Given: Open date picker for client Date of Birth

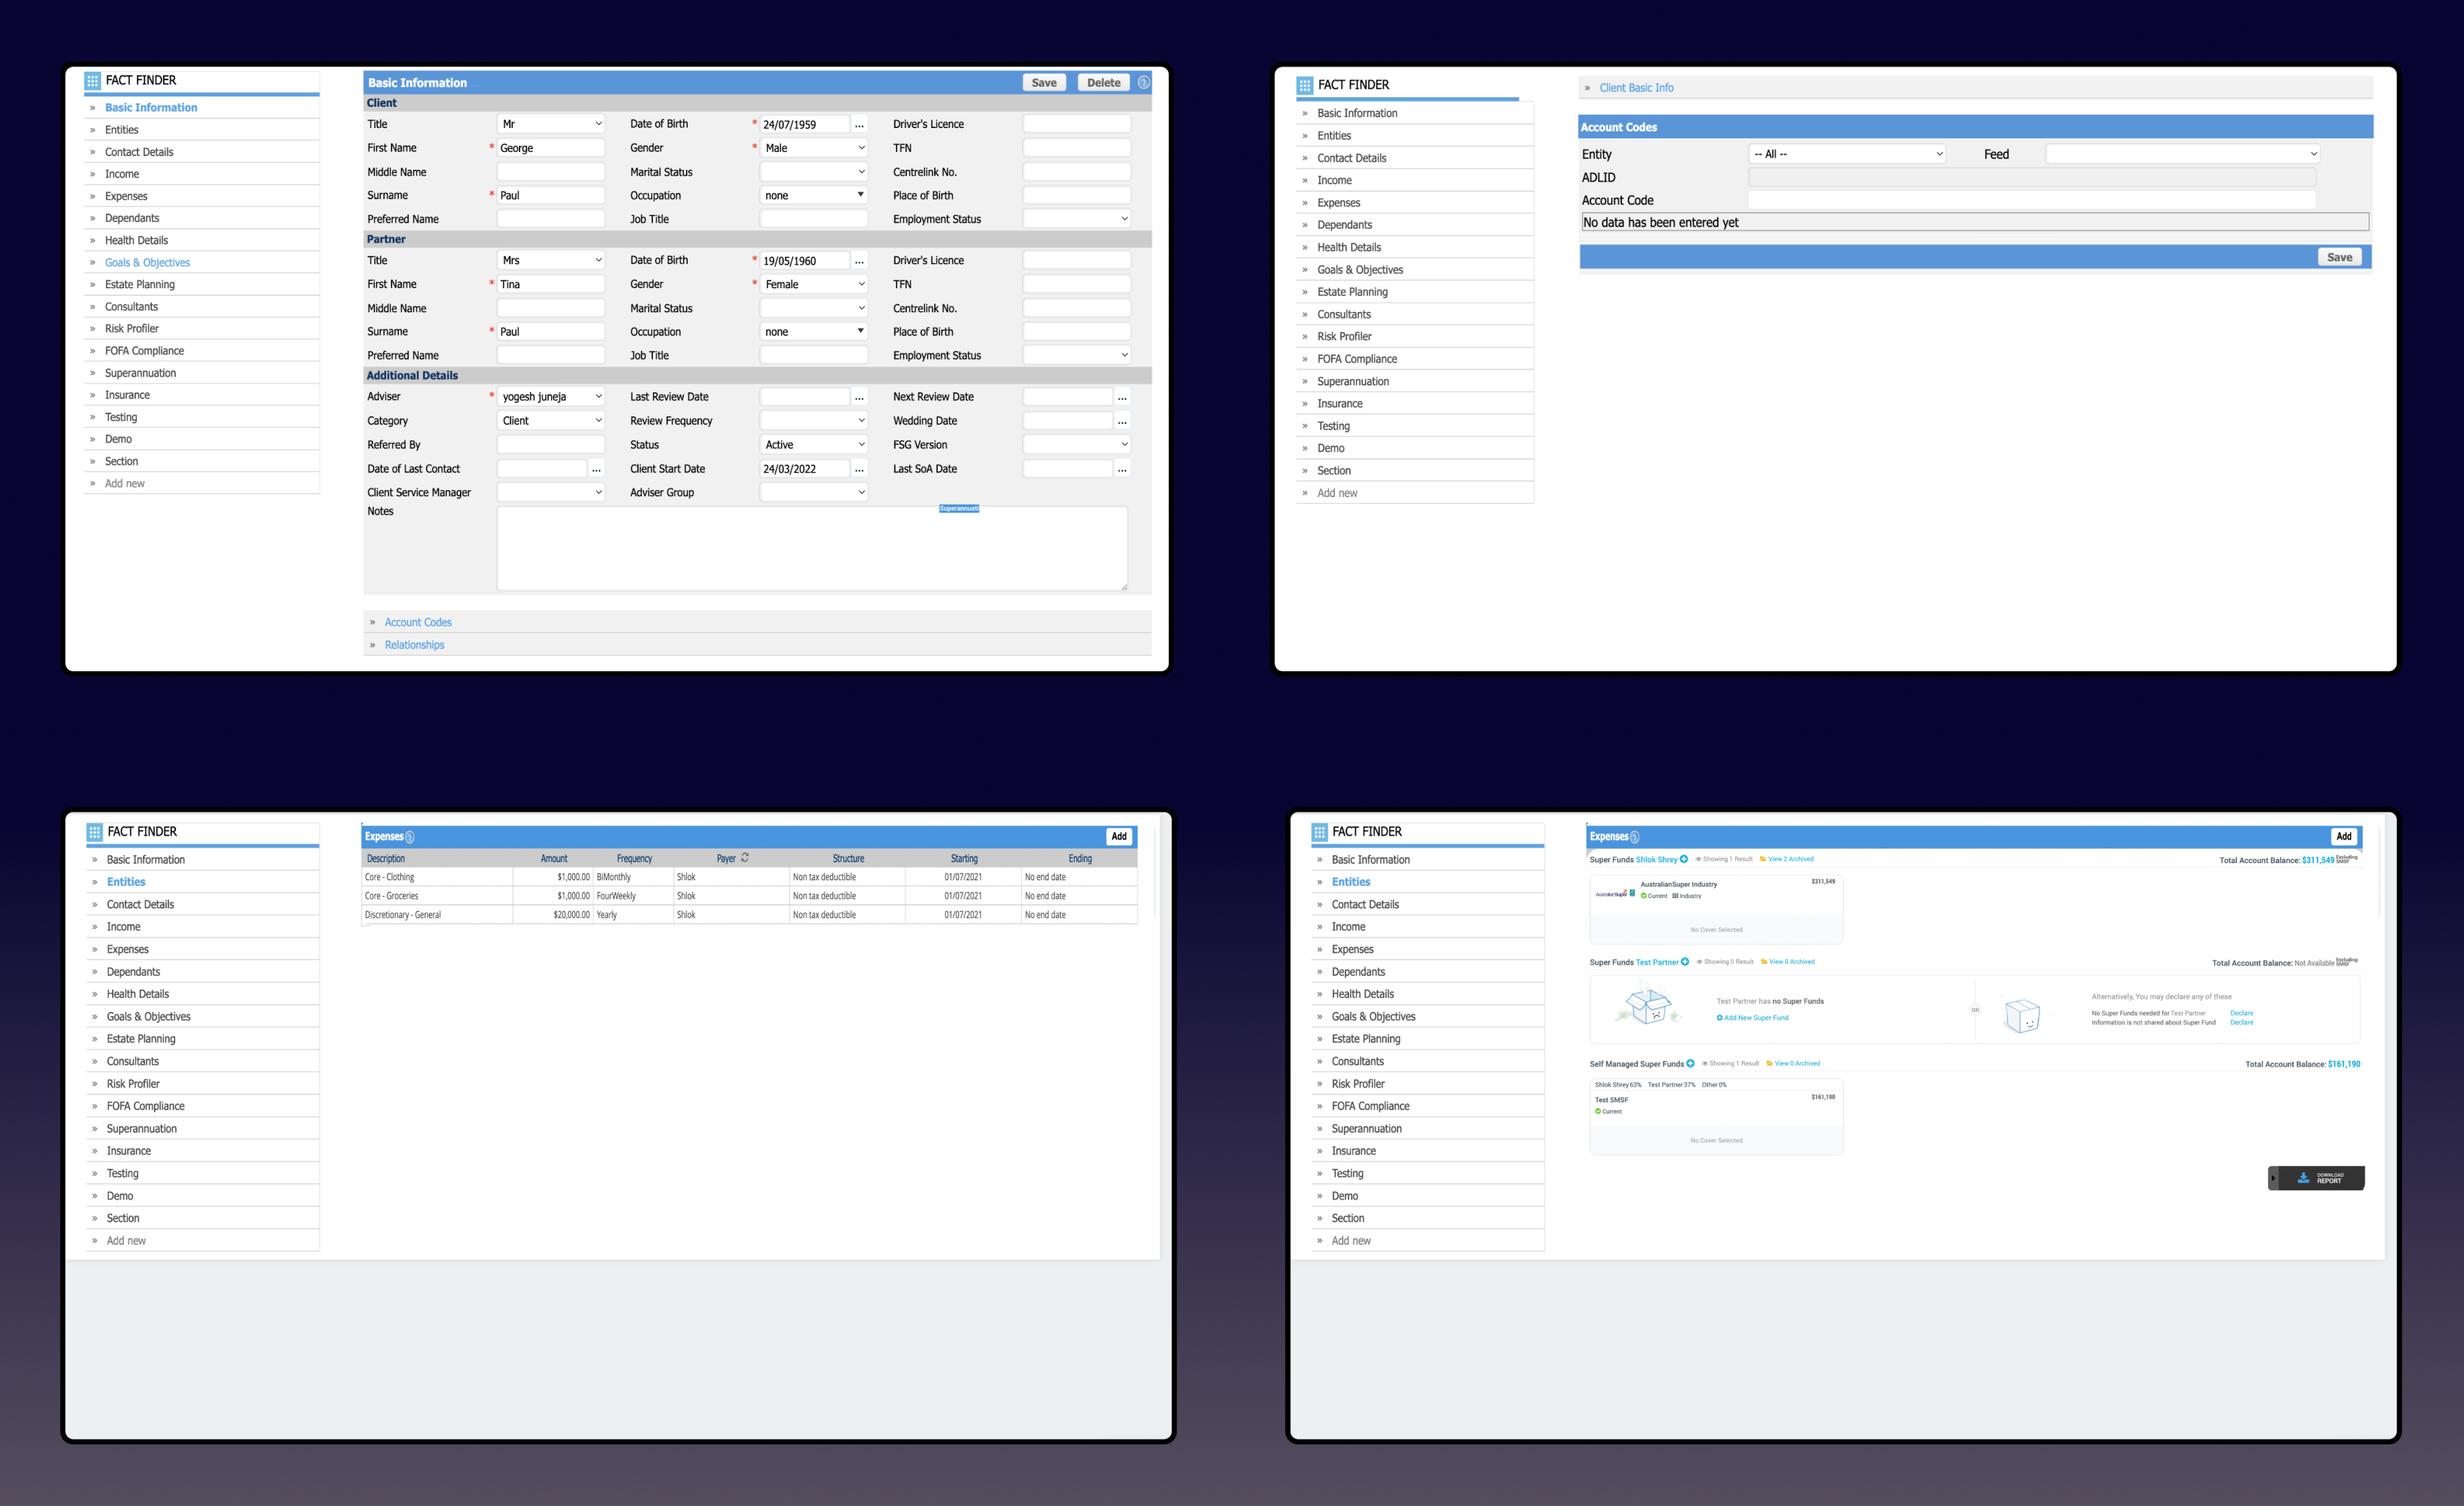Looking at the screenshot, I should (x=859, y=125).
